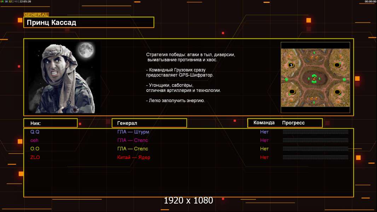Click start position 3 on the map
This screenshot has width=377, height=212.
pyautogui.click(x=291, y=65)
